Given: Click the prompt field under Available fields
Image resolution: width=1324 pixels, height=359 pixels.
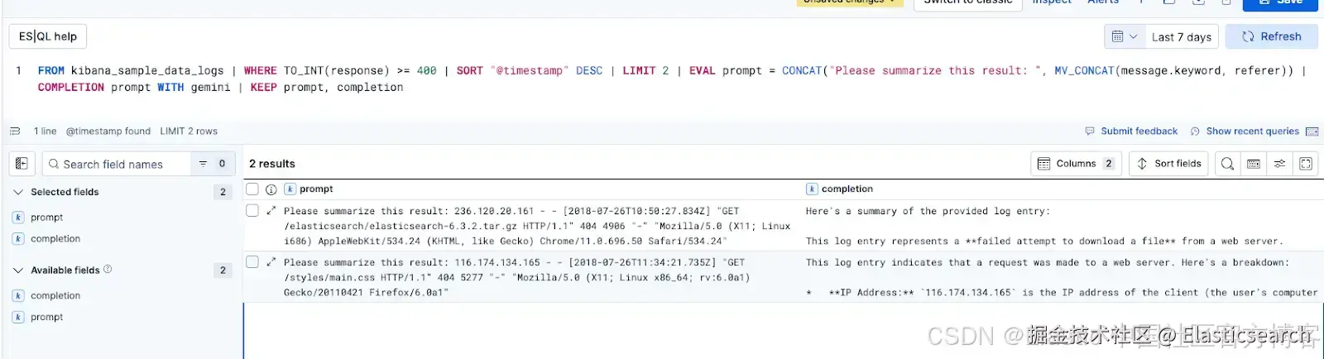Looking at the screenshot, I should coord(46,318).
